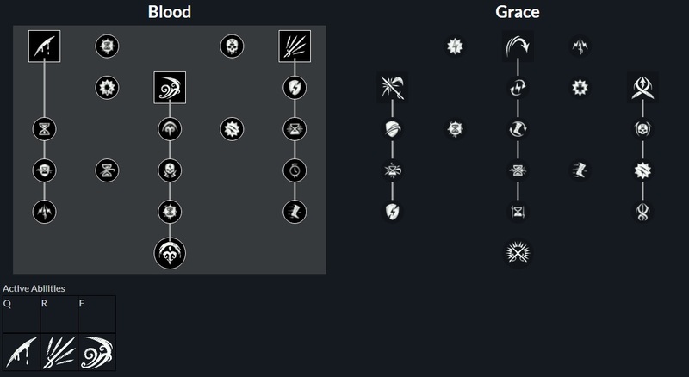Click the Tondo icon under the Q slot
The height and width of the screenshot is (377, 689).
[x=21, y=352]
